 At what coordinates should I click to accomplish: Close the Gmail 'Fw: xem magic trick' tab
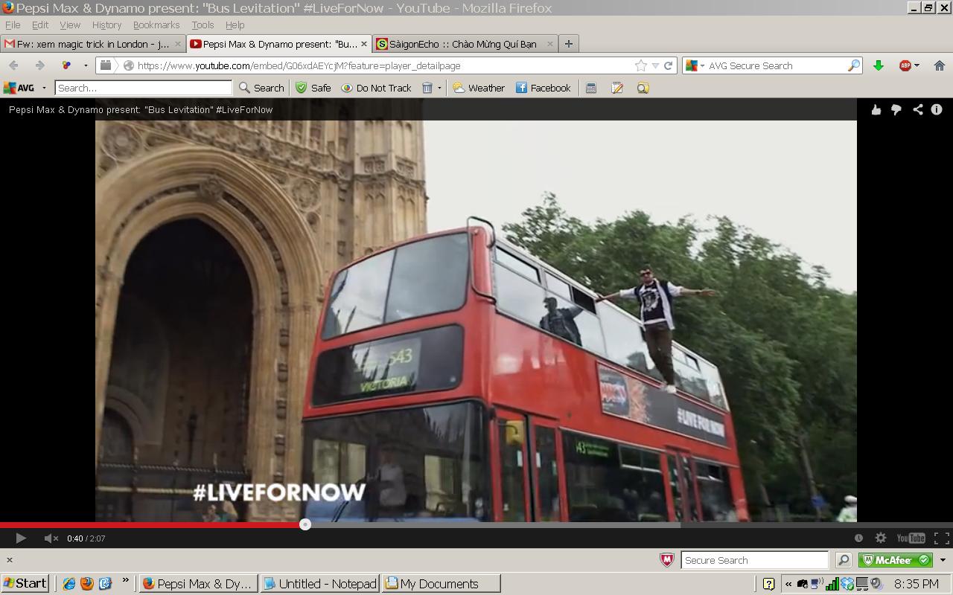click(177, 44)
